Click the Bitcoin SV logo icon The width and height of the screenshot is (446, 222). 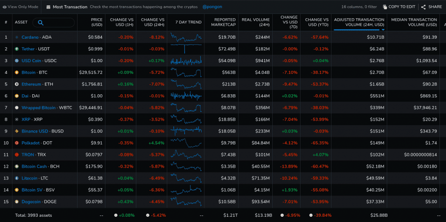[x=17, y=190]
